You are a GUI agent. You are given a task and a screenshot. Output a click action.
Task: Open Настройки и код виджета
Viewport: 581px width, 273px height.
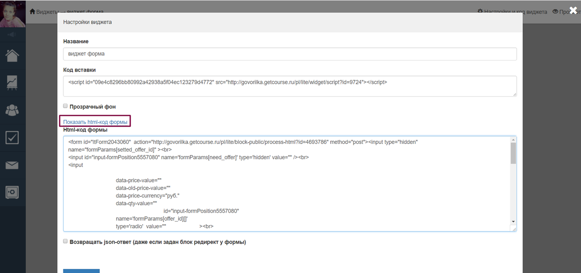(516, 12)
